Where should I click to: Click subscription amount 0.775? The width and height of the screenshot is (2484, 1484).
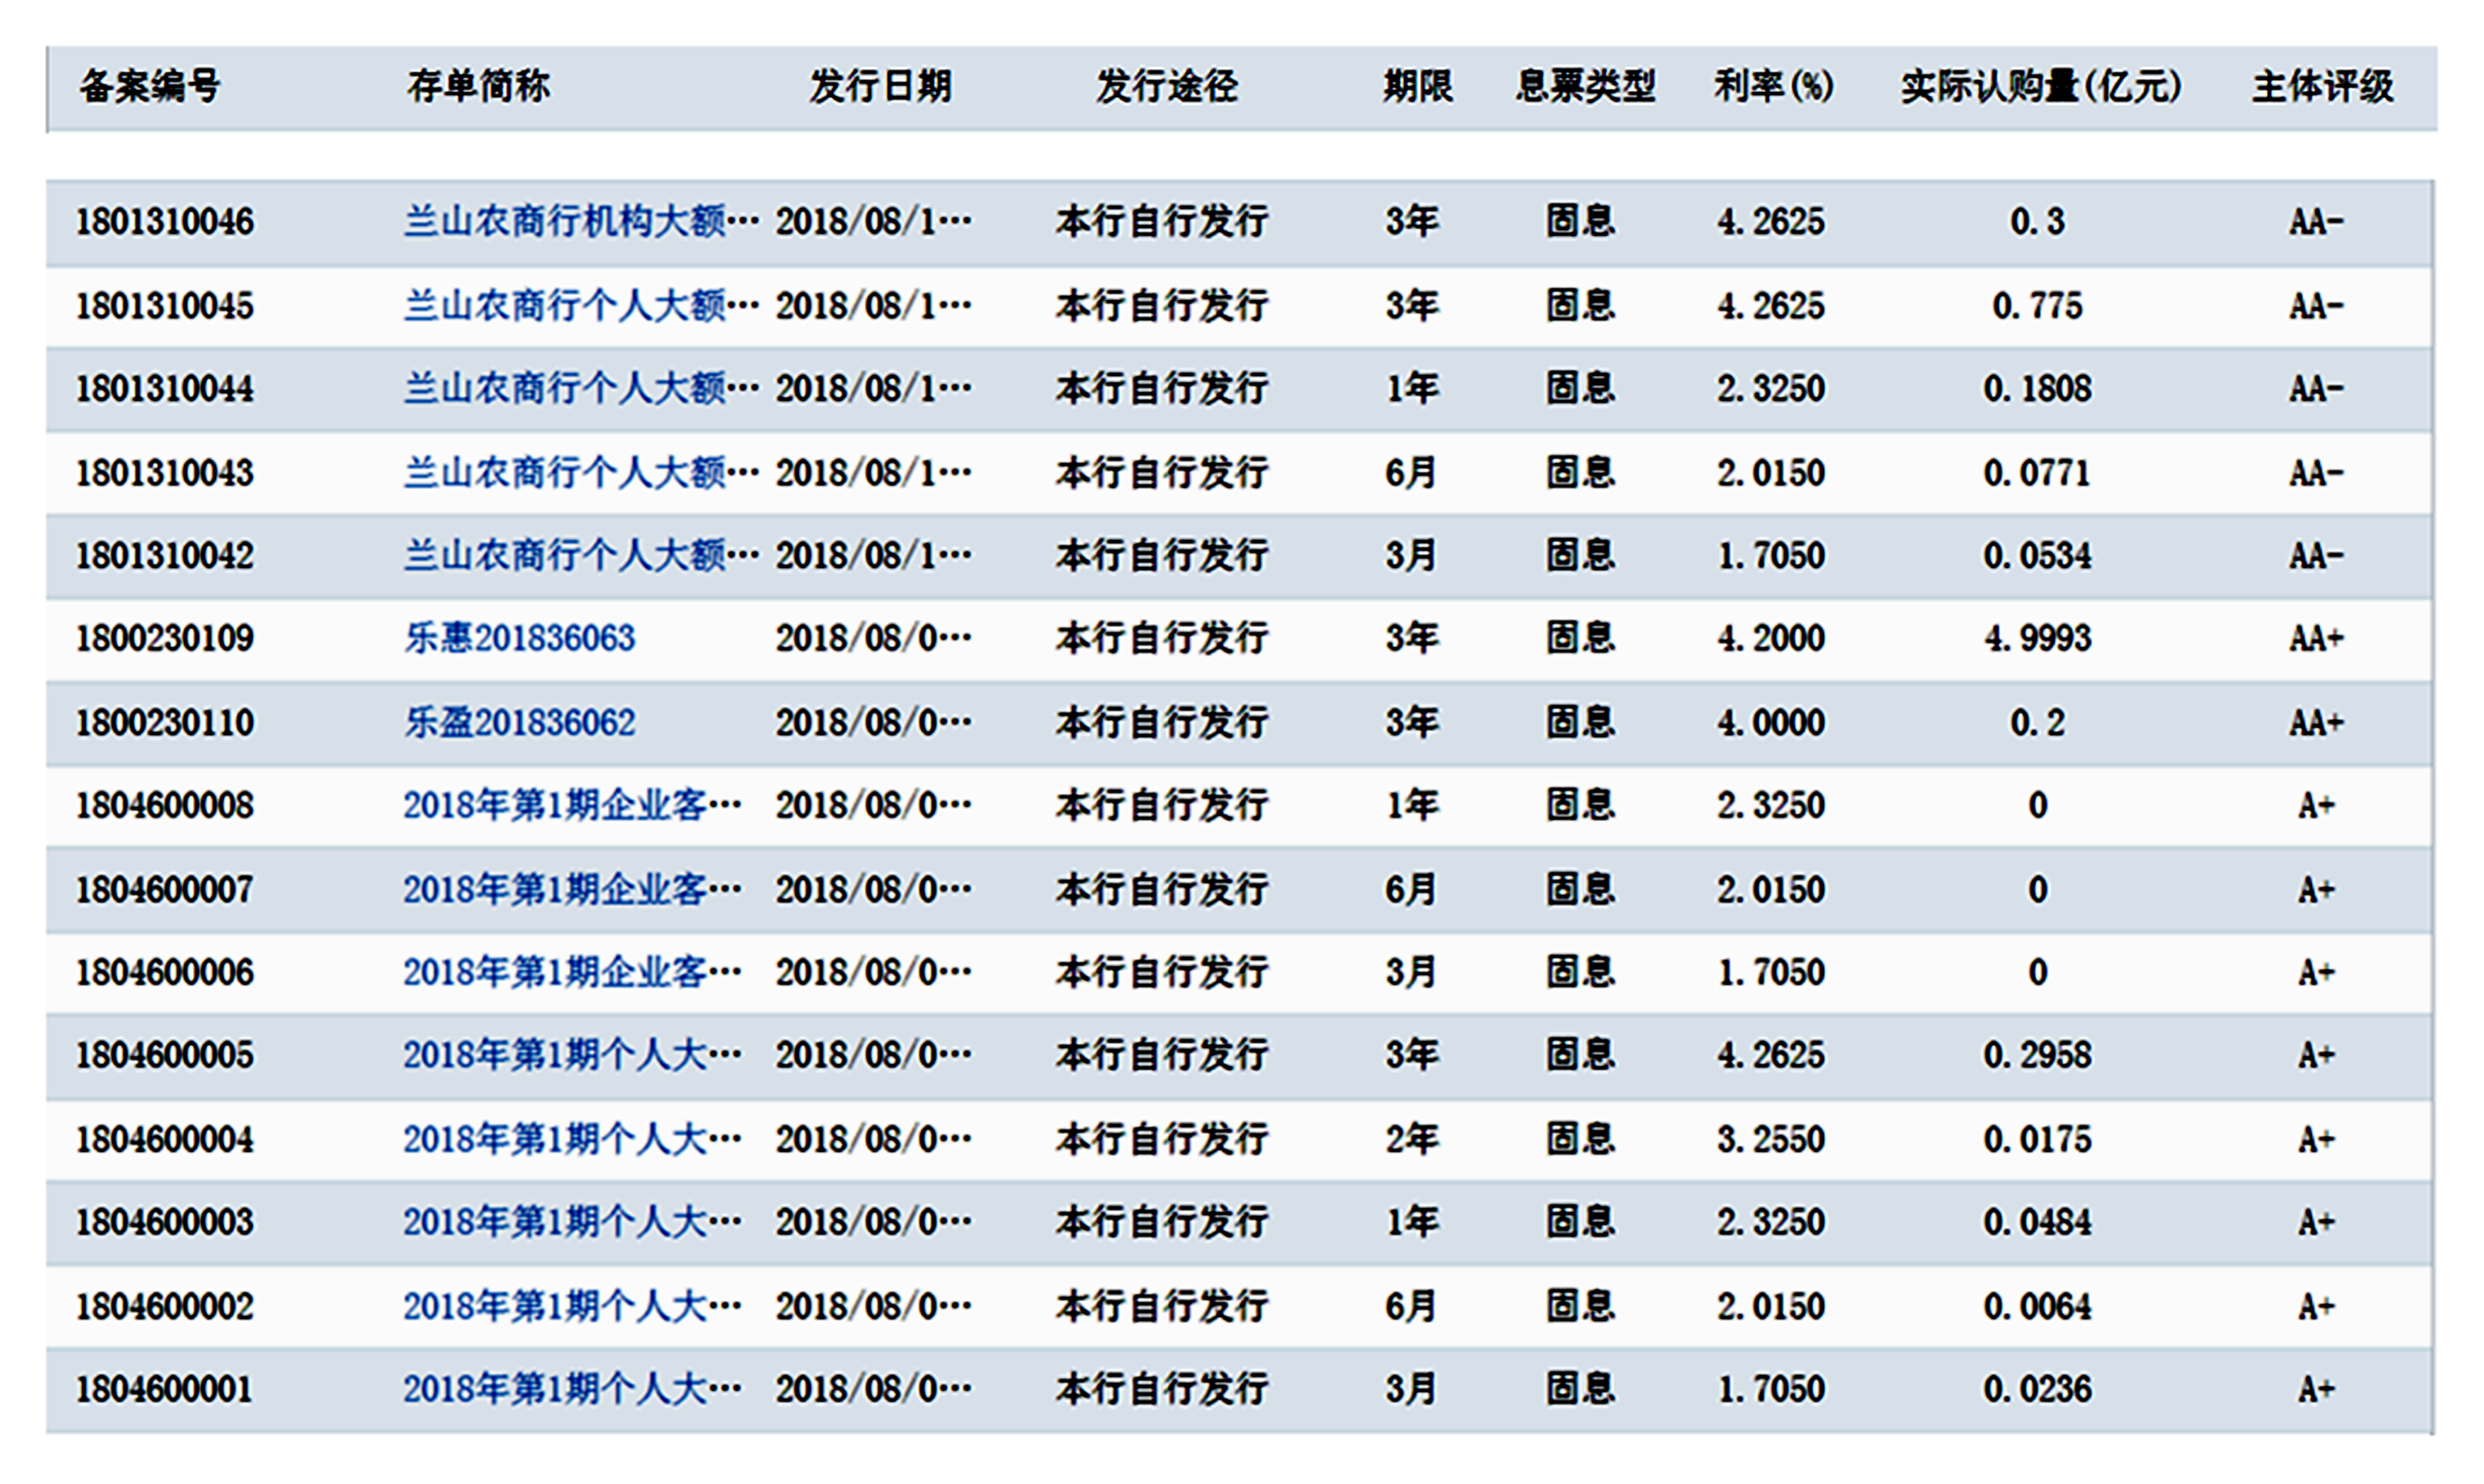[2038, 306]
